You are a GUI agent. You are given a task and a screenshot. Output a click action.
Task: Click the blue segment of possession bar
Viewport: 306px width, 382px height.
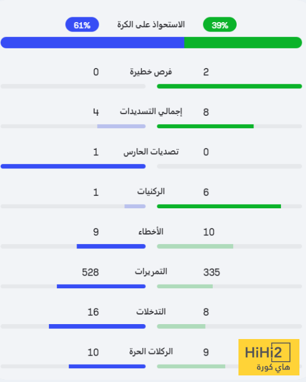coord(93,42)
